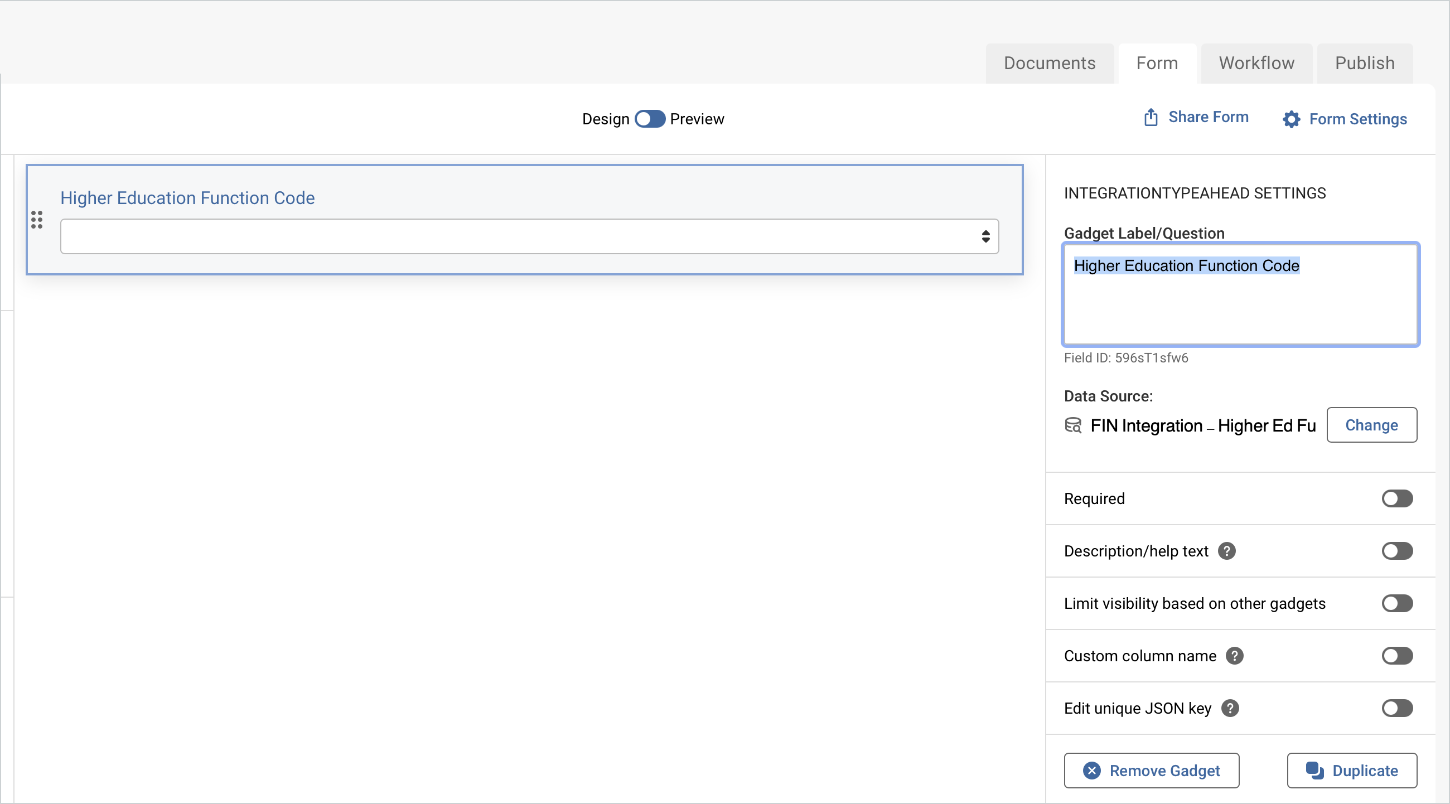Image resolution: width=1450 pixels, height=804 pixels.
Task: Switch the Design/Preview toggle
Action: [x=650, y=119]
